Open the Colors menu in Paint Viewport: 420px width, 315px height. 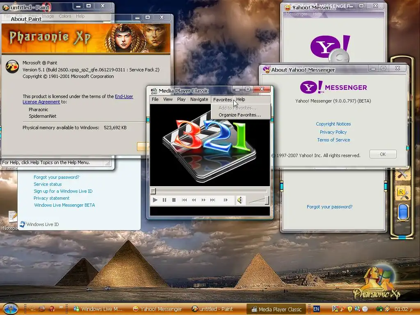[65, 16]
